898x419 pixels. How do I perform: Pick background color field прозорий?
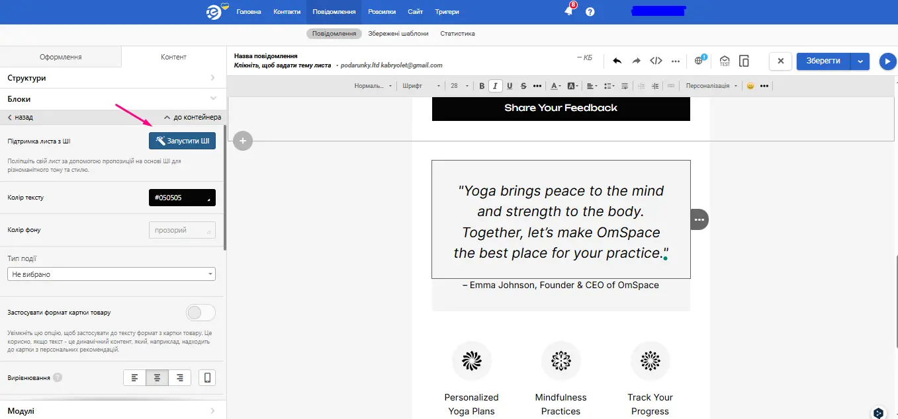[x=182, y=230]
